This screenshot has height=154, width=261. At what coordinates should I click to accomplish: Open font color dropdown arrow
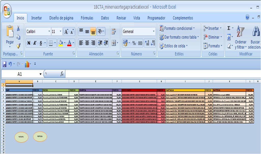pyautogui.click(x=73, y=43)
